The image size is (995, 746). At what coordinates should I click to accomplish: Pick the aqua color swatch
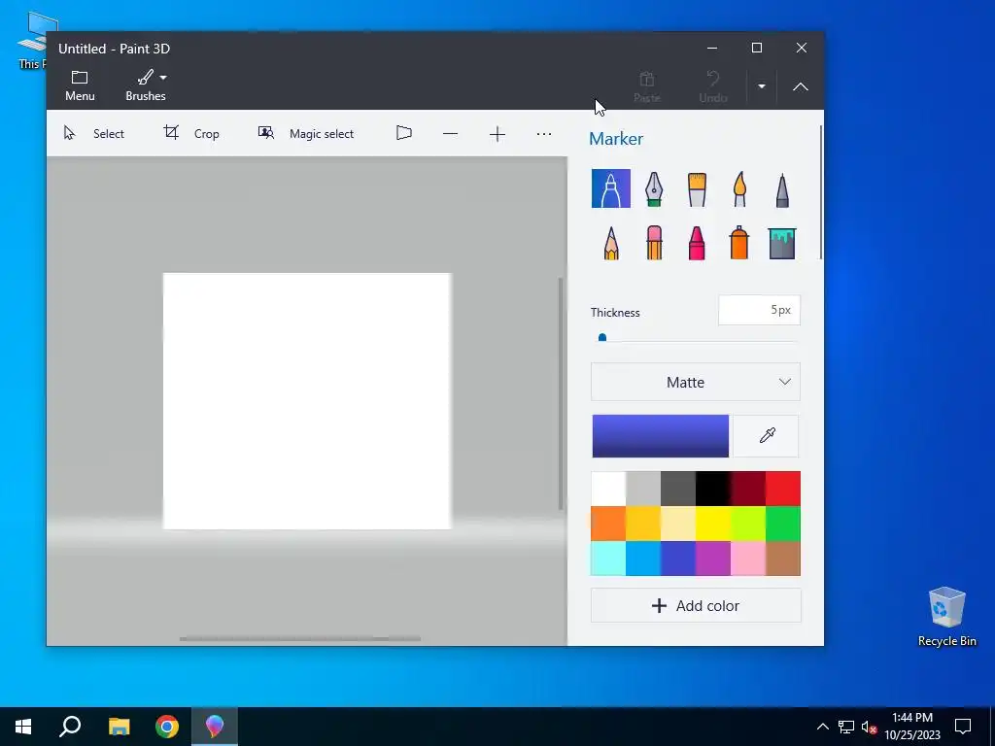608,559
